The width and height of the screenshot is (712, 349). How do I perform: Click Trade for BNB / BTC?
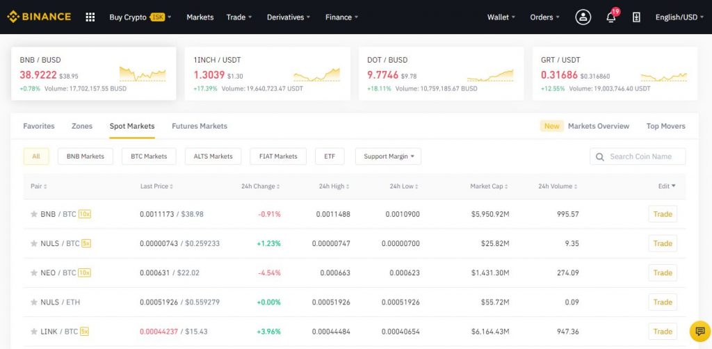pos(663,213)
